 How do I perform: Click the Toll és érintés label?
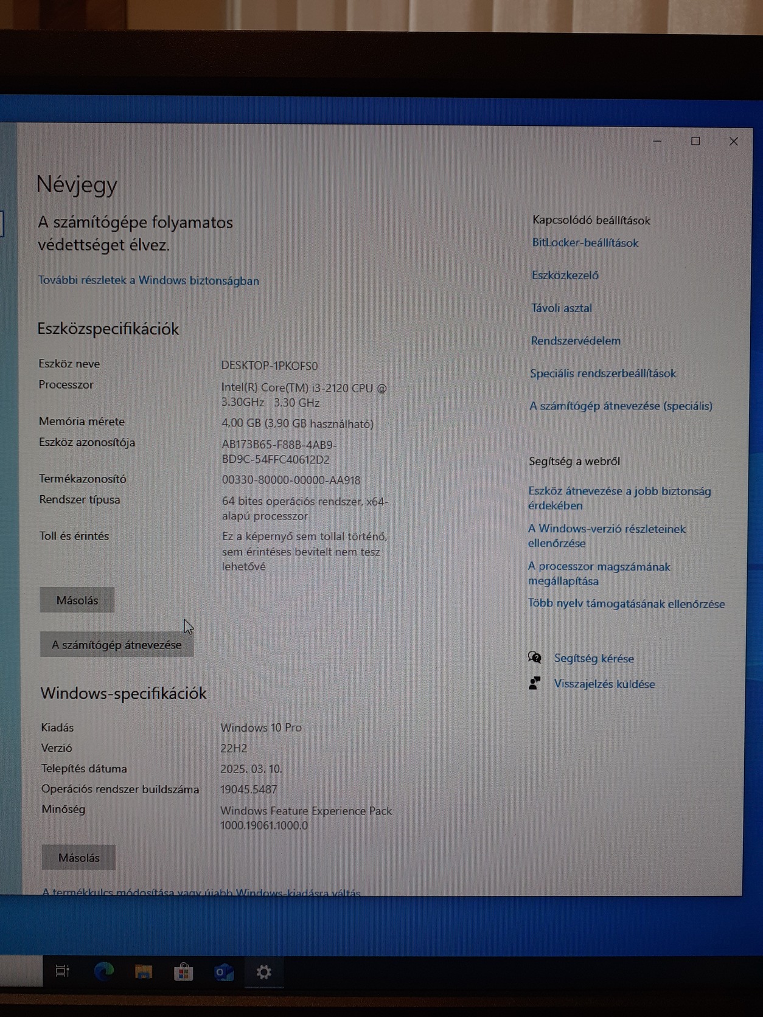(74, 536)
